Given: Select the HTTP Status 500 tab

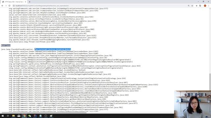Looking at the screenshot, I should tap(14, 2).
